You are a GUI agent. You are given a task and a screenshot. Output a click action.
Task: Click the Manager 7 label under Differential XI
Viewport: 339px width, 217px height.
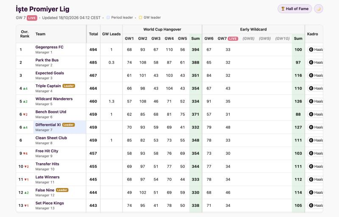click(44, 130)
